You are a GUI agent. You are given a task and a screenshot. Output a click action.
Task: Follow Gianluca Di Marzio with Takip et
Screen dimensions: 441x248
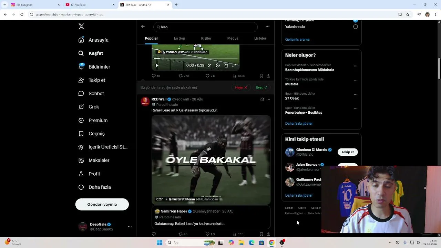pyautogui.click(x=348, y=152)
